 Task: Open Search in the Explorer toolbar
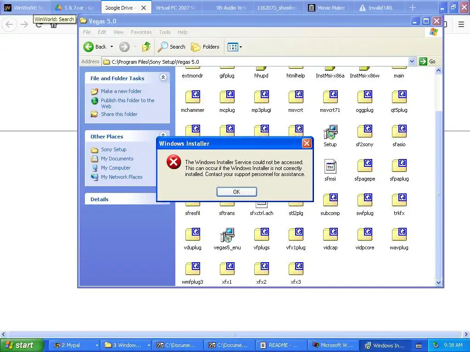172,47
